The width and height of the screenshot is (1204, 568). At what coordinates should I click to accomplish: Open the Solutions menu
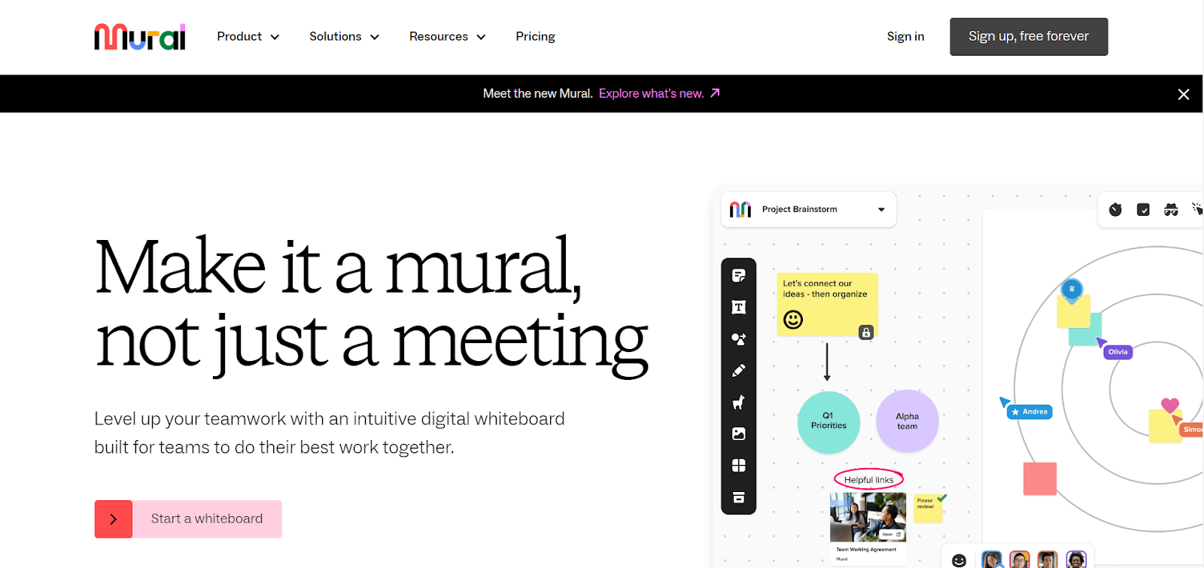pos(344,36)
